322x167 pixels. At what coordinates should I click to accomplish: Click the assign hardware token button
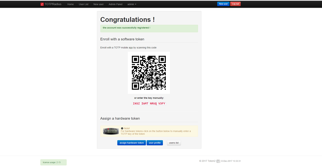[x=131, y=143]
